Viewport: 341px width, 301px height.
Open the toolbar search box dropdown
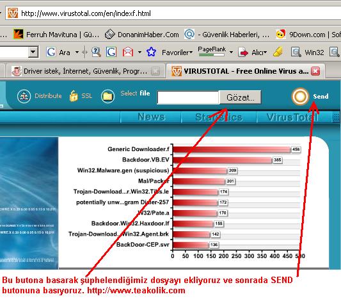tap(33, 53)
